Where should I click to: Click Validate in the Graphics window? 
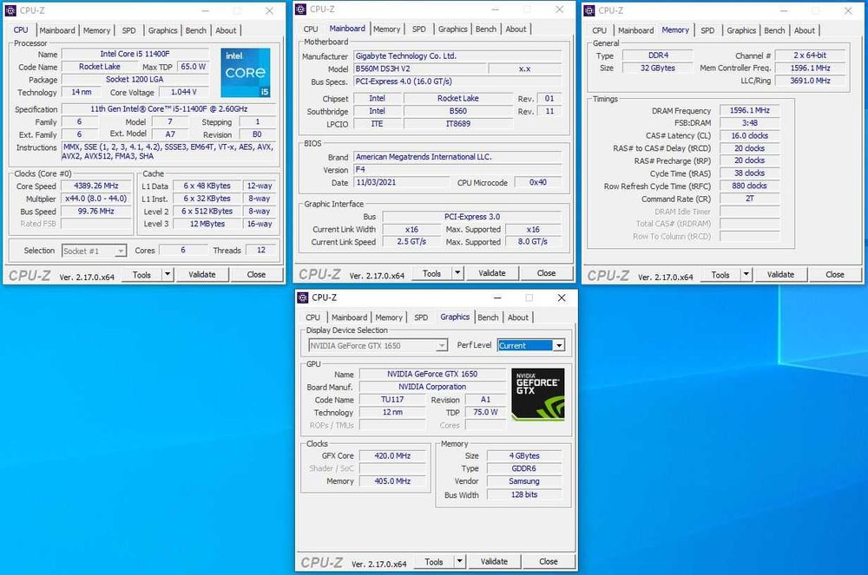(495, 561)
